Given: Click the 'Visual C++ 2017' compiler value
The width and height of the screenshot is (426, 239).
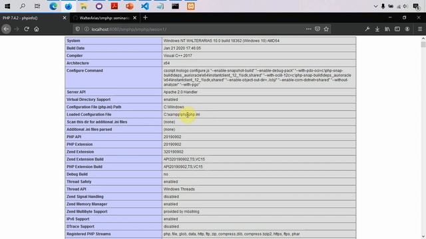Looking at the screenshot, I should [x=178, y=56].
